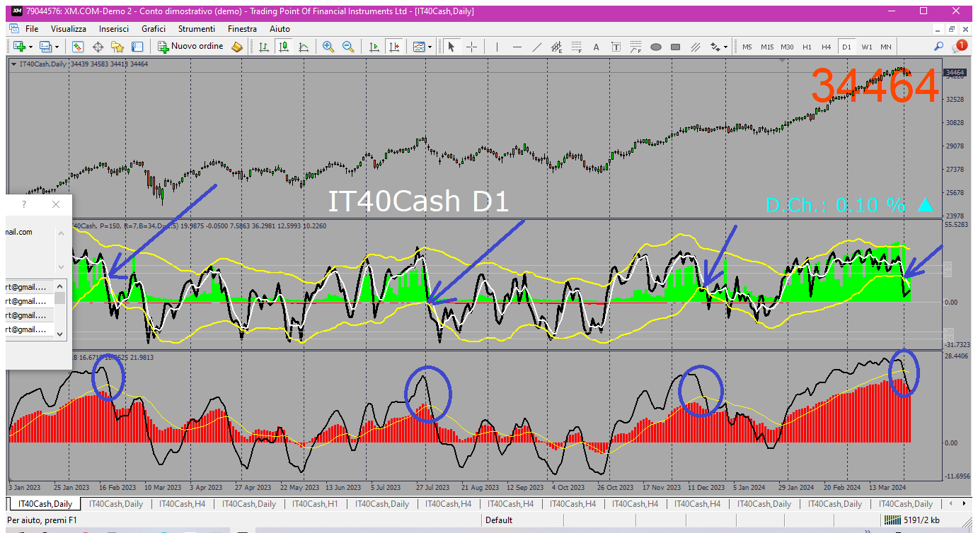Switch to M5 timeframe
Screen dimensions: 978x533
747,47
